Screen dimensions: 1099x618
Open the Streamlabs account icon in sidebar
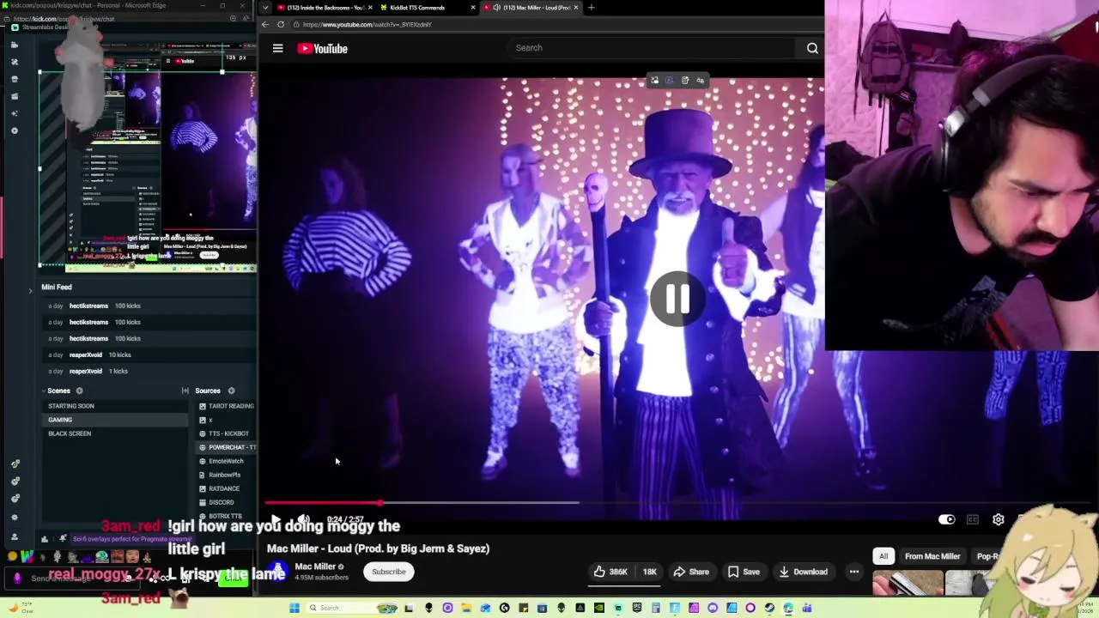[14, 536]
